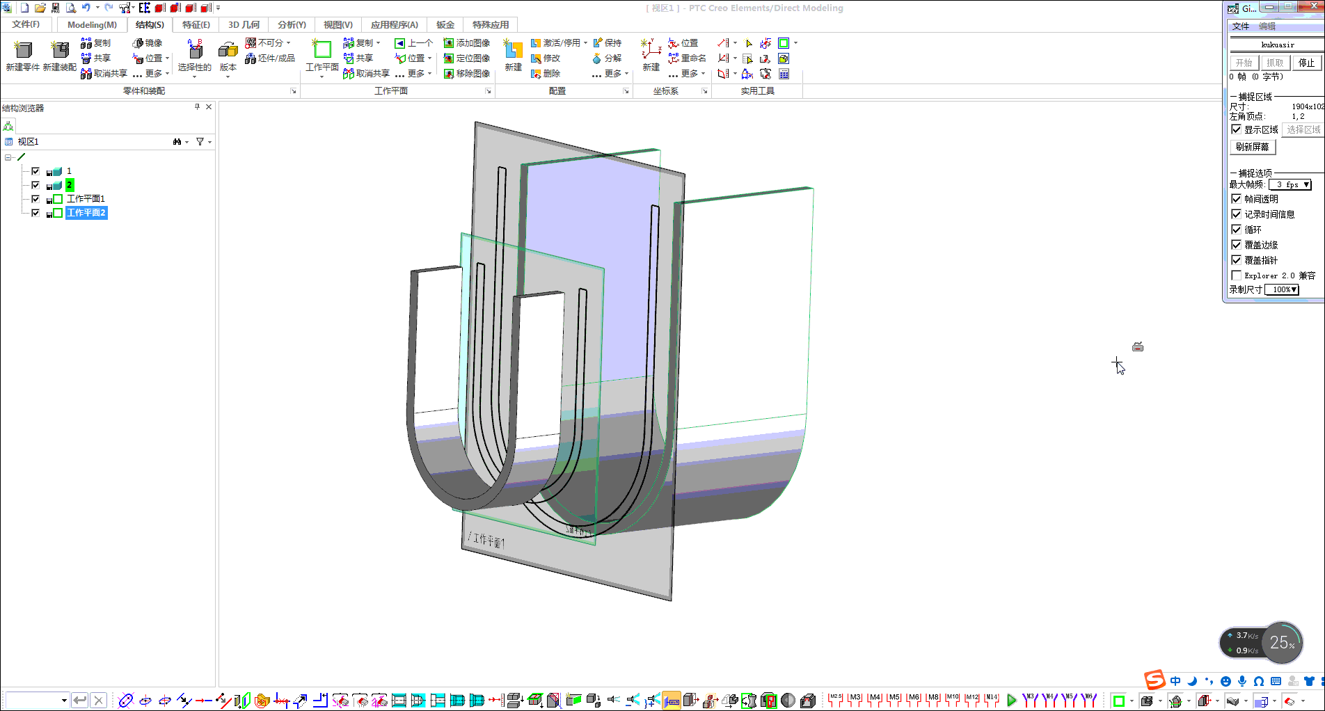Image resolution: width=1325 pixels, height=711 pixels.
Task: Click the 坯件/成品 tool
Action: coord(270,58)
